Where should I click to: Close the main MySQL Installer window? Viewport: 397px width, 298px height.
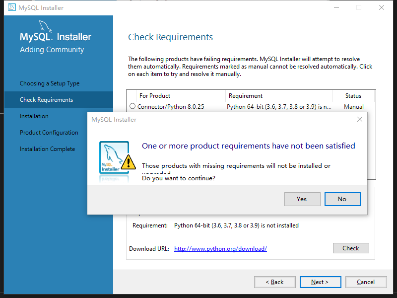(x=381, y=7)
